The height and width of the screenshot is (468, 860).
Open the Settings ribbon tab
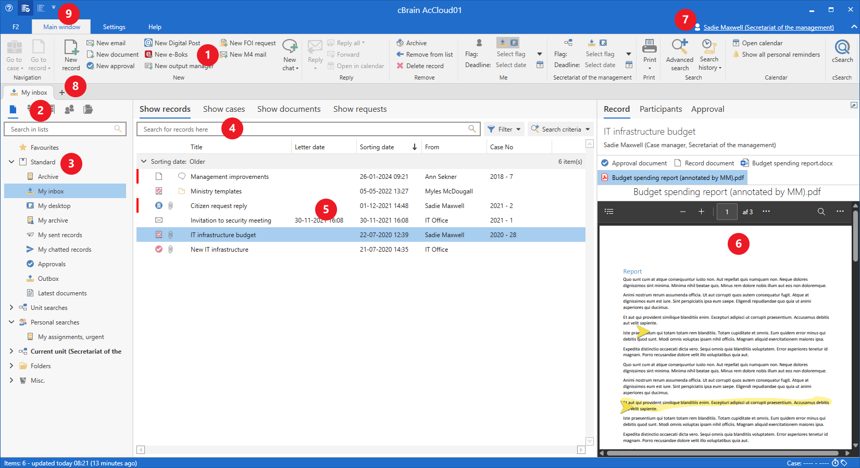click(x=114, y=27)
